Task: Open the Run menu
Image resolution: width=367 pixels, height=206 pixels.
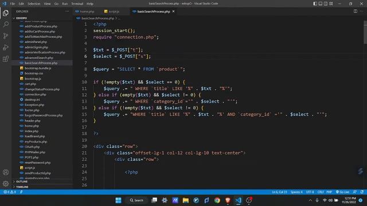Action: [x=65, y=4]
